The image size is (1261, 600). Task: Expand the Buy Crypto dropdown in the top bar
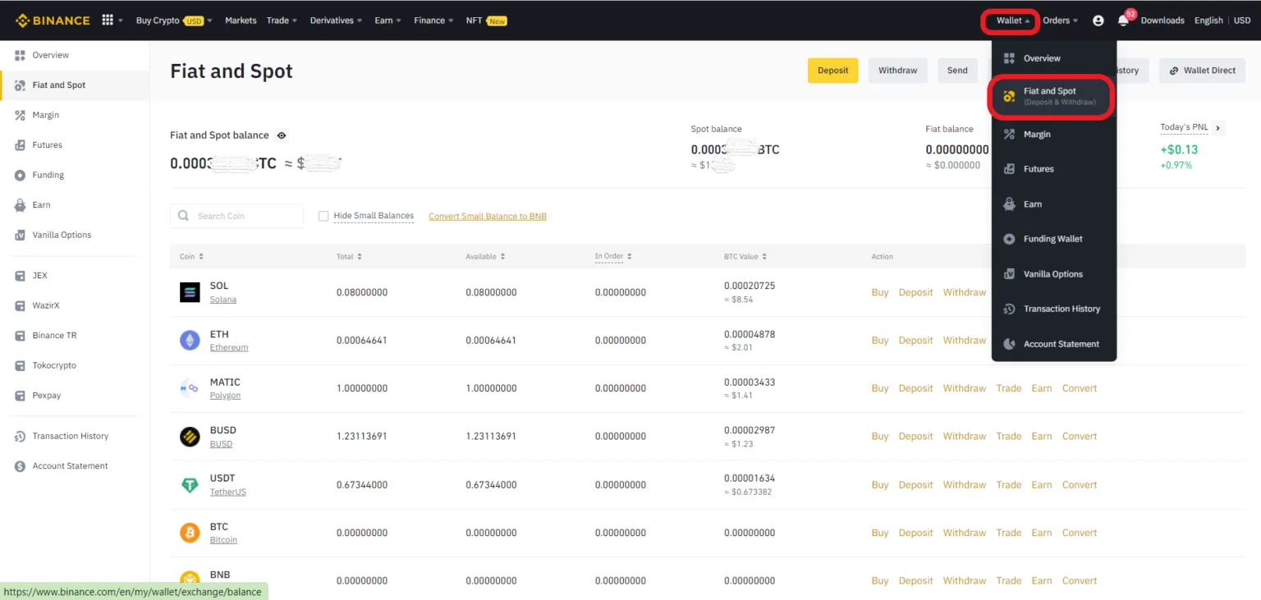point(174,21)
